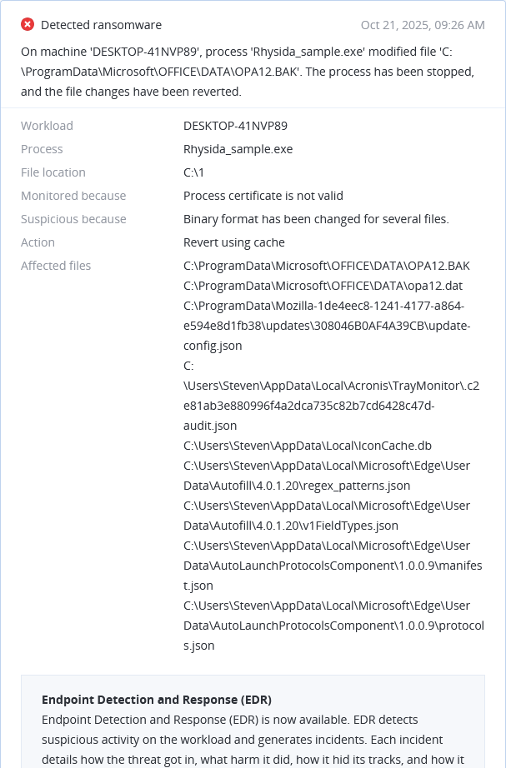Click the Rhysida_sample.exe process name
The image size is (506, 768).
point(238,149)
